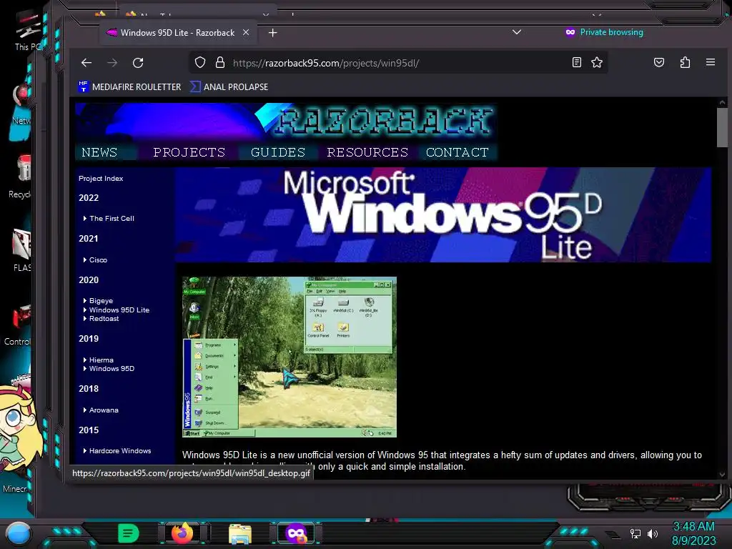Image resolution: width=732 pixels, height=549 pixels.
Task: Open the green notes app on taskbar
Action: pyautogui.click(x=128, y=533)
